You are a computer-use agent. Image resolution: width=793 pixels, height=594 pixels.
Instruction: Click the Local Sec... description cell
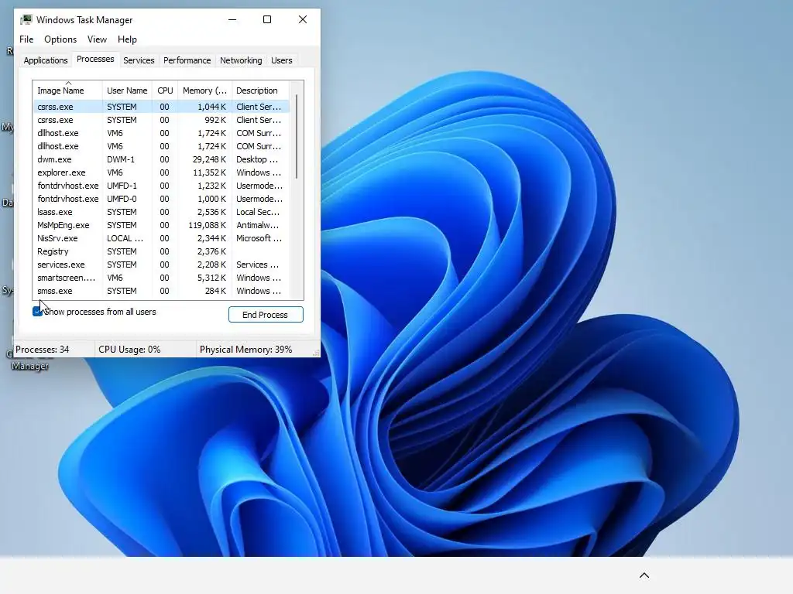pos(258,212)
